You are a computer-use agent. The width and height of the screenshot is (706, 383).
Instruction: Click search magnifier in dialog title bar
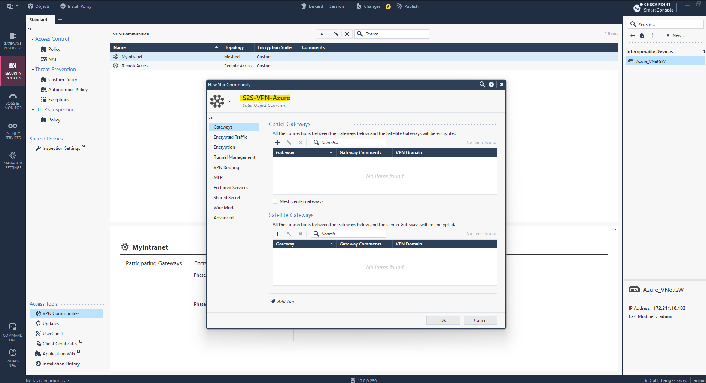click(x=482, y=84)
